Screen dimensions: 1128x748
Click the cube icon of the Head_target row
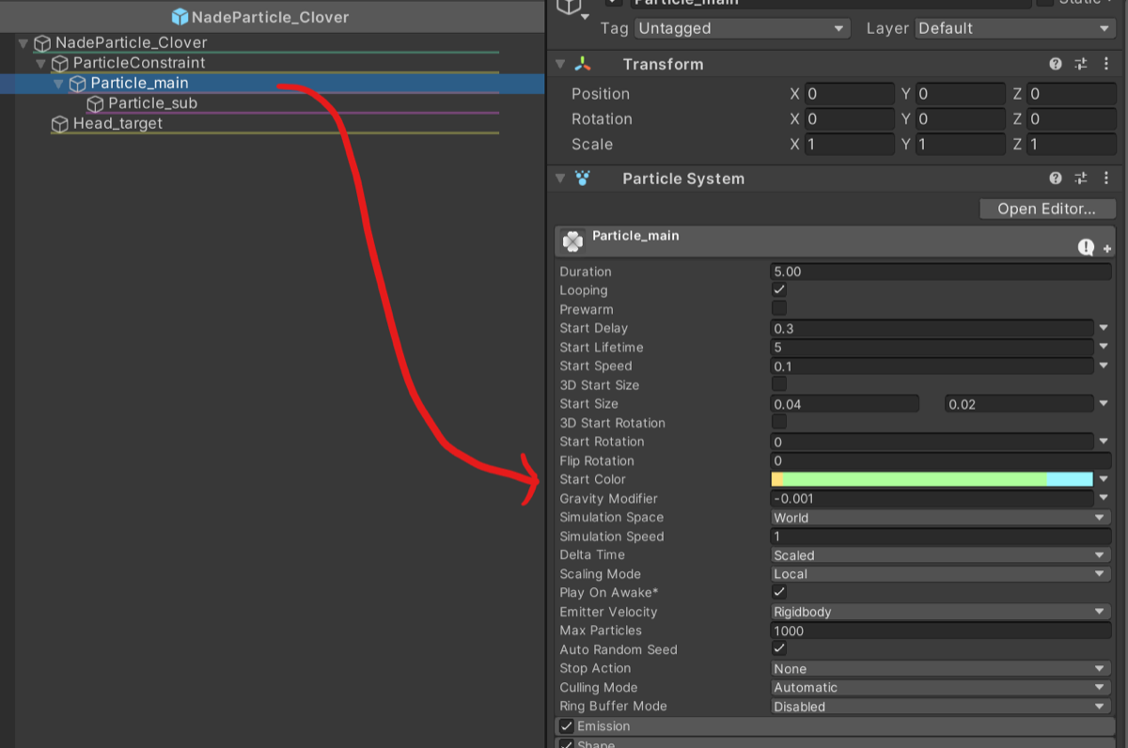click(x=60, y=124)
